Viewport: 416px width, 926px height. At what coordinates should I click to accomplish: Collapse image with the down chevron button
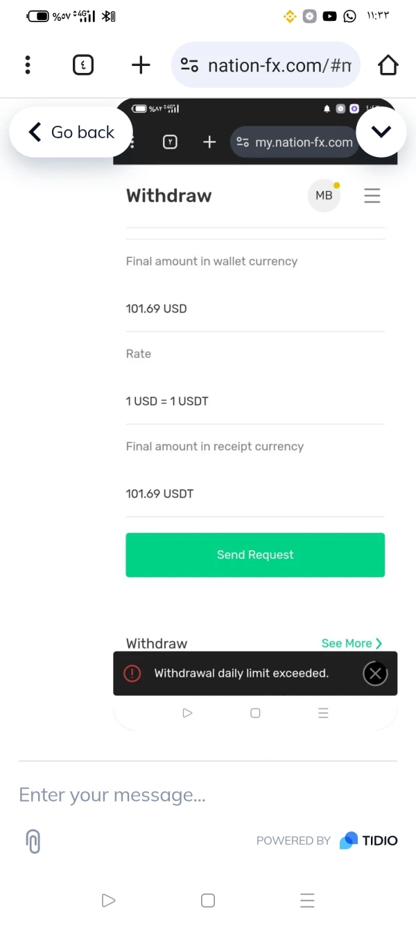click(381, 132)
